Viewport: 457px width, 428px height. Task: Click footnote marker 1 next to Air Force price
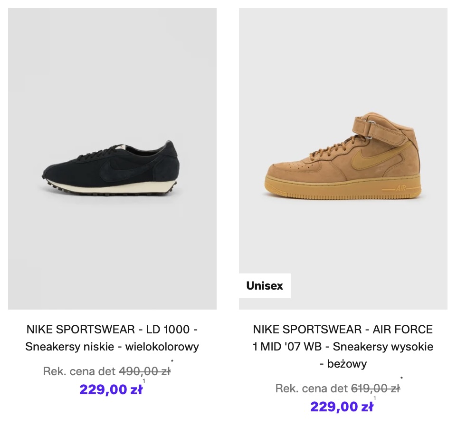374,398
